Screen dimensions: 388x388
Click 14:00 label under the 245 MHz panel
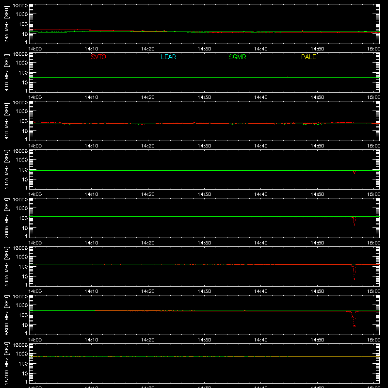coord(35,49)
